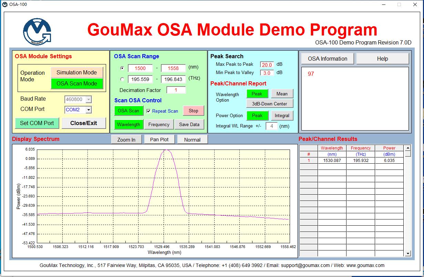Enable OSA Scan Mode

[76, 83]
